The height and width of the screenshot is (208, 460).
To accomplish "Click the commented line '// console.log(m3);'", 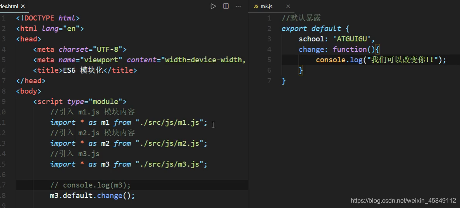I will [90, 185].
